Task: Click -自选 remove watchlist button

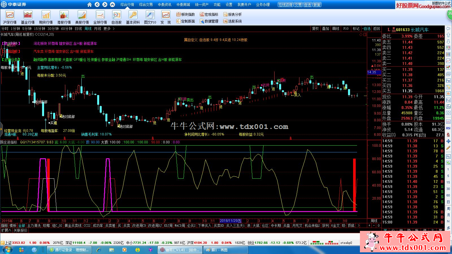Action: tap(367, 29)
